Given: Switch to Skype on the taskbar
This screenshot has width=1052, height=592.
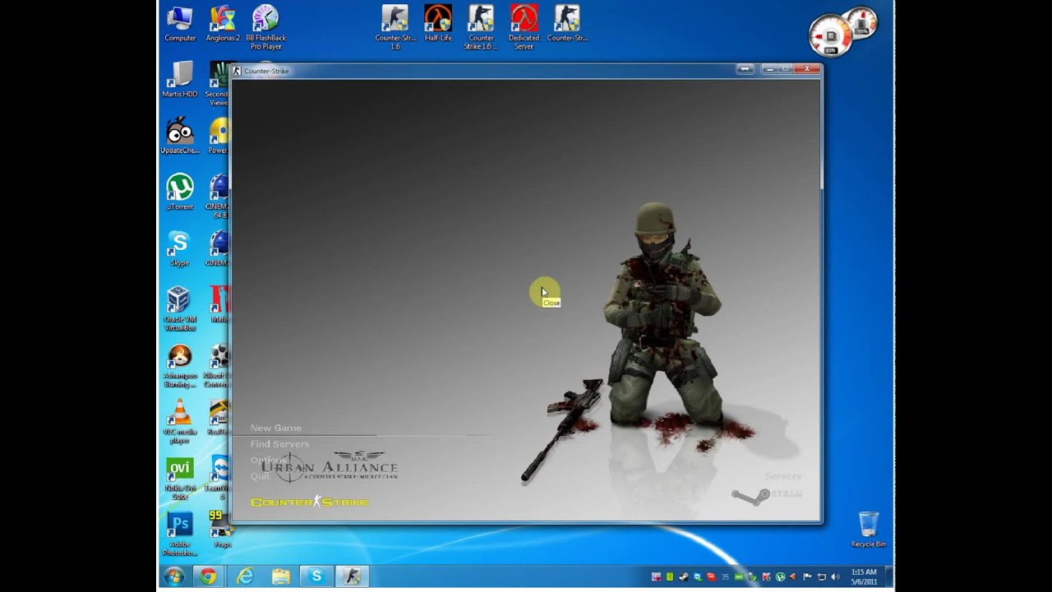Looking at the screenshot, I should coord(316,576).
